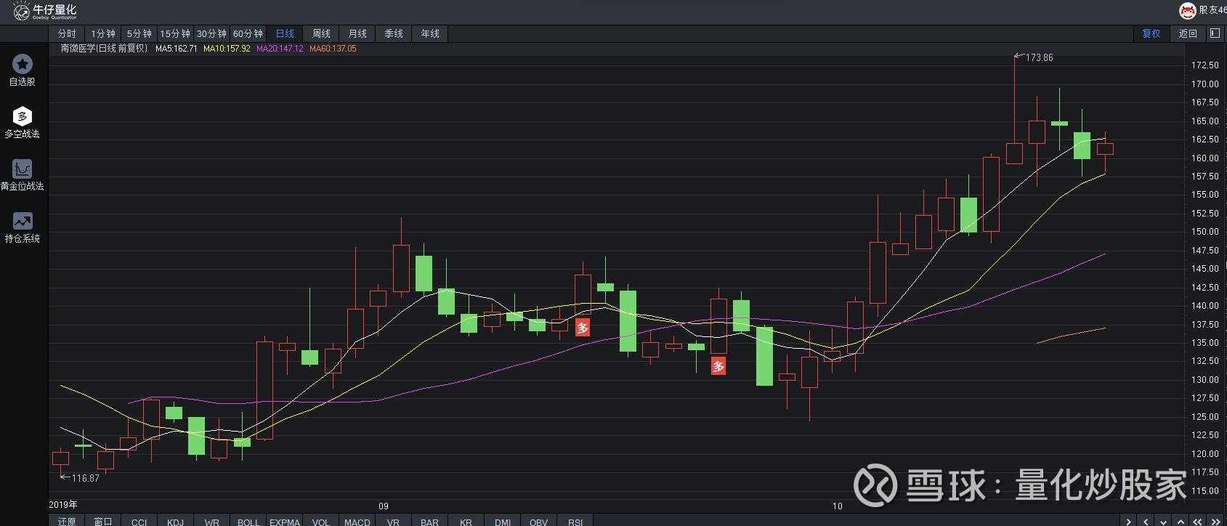Open the 持仓系统 sidebar icon
The image size is (1227, 526).
point(23,221)
